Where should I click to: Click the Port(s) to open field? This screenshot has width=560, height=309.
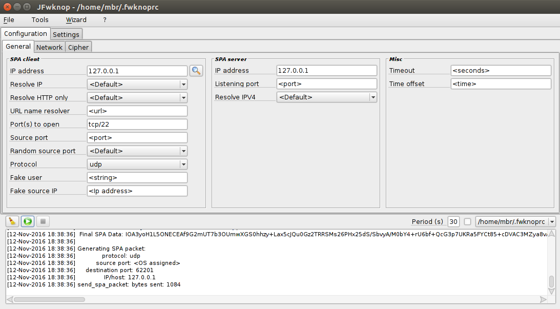(x=137, y=124)
